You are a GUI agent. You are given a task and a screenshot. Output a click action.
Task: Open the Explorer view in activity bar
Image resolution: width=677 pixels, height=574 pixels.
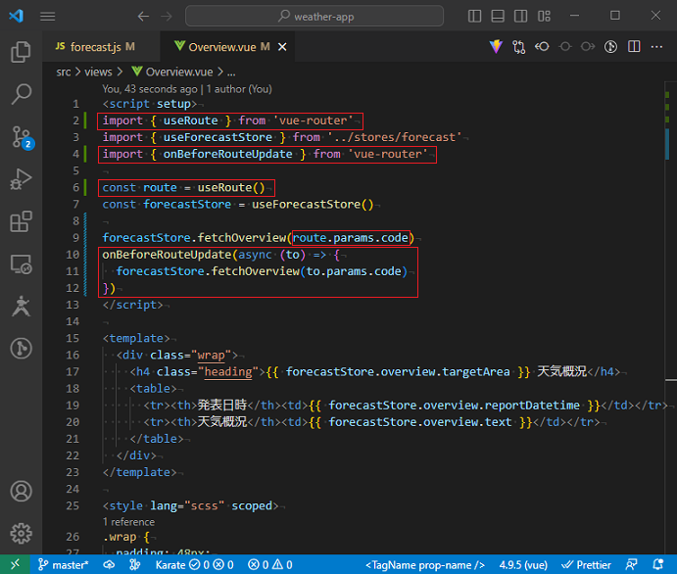pyautogui.click(x=21, y=52)
